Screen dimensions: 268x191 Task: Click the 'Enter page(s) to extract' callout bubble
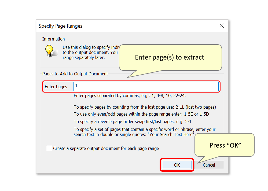(170, 57)
